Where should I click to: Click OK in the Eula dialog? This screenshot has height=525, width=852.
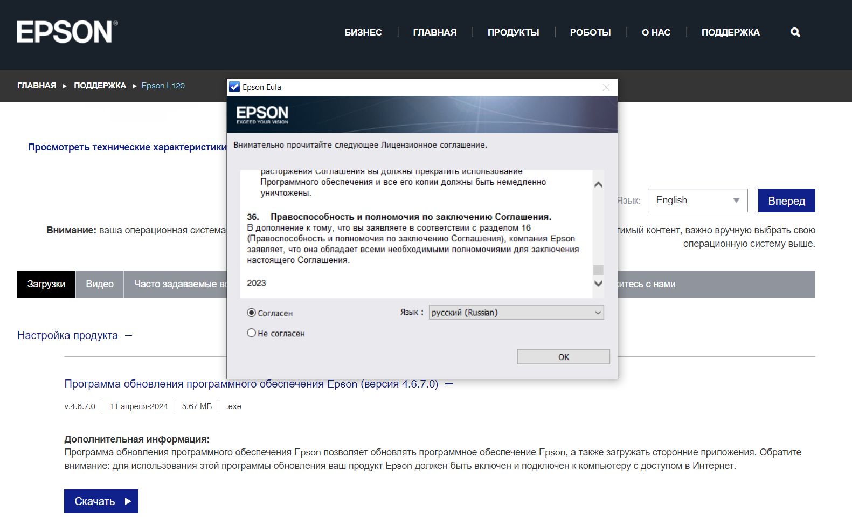564,357
